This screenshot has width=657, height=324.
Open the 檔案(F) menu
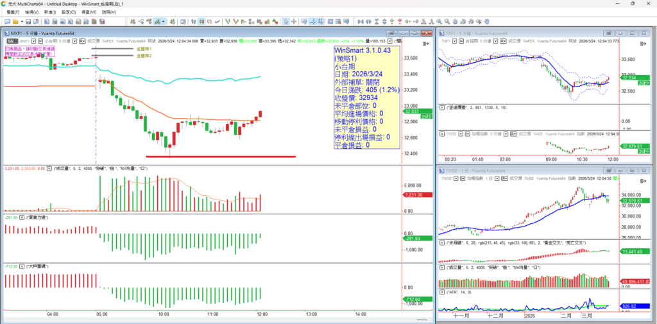pos(13,12)
